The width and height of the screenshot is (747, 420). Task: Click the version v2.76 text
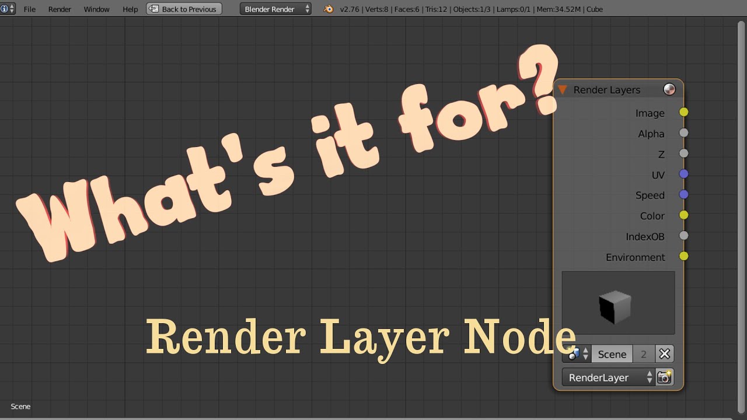pyautogui.click(x=350, y=9)
